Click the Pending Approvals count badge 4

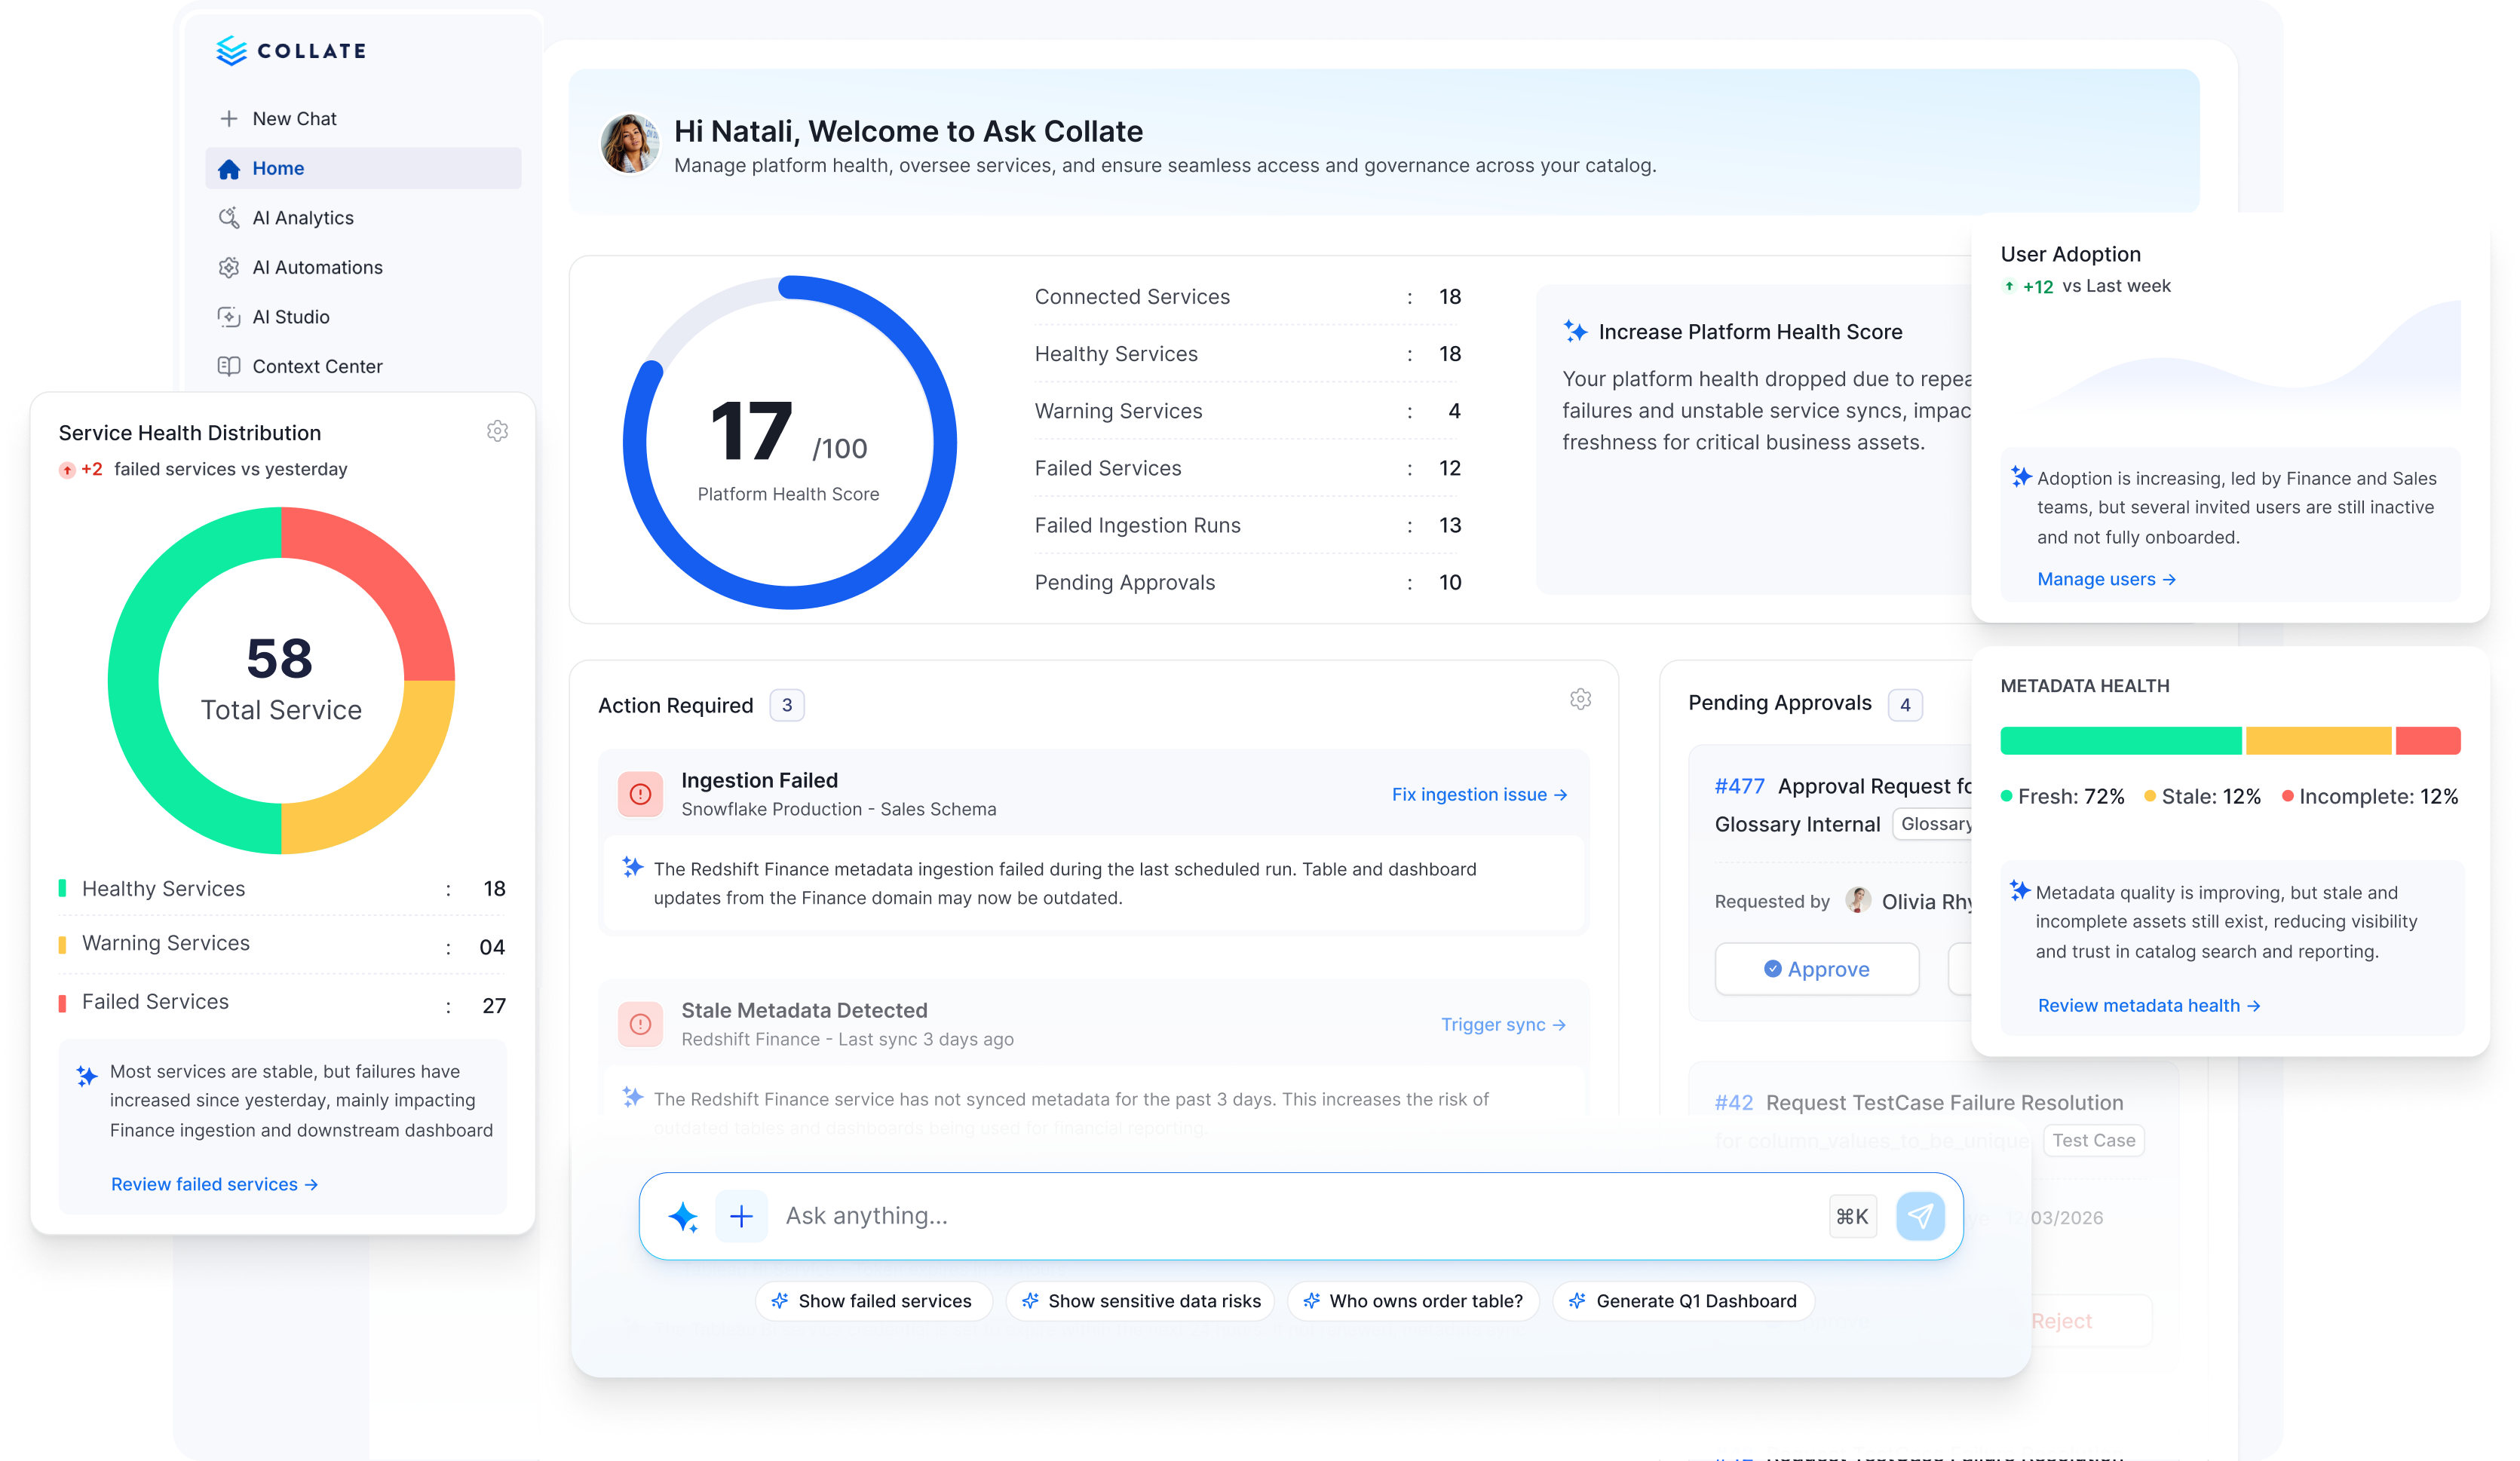[1905, 705]
